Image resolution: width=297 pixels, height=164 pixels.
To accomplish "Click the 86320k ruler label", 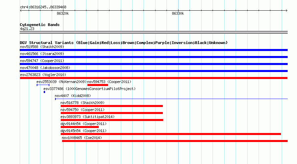I will coord(63,13).
